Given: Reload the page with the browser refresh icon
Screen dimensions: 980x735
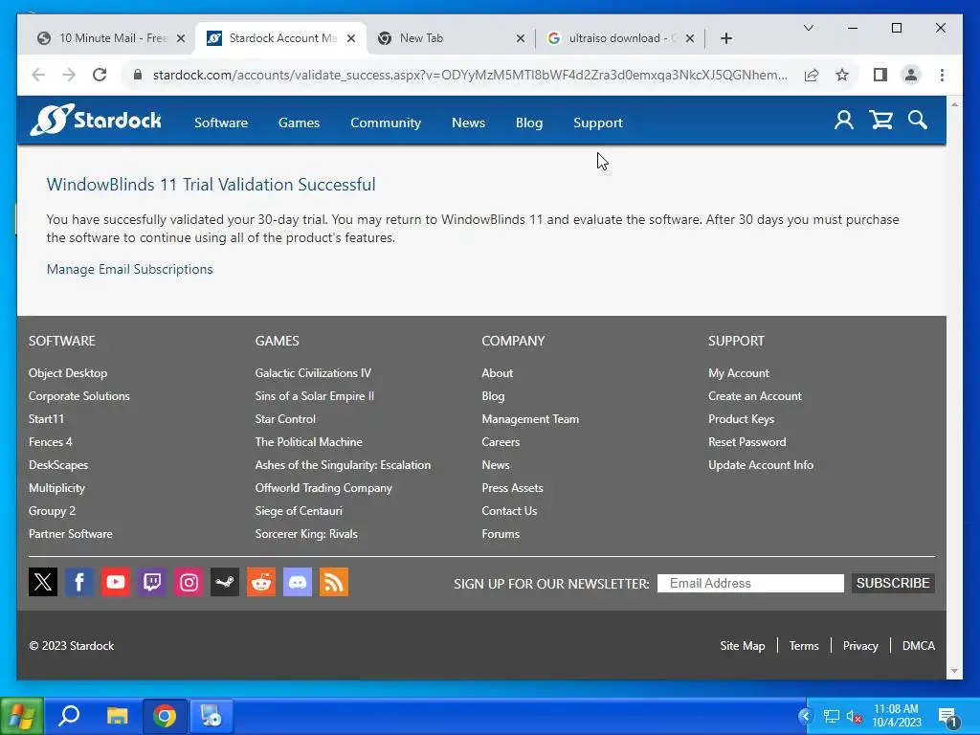Looking at the screenshot, I should click(x=100, y=75).
